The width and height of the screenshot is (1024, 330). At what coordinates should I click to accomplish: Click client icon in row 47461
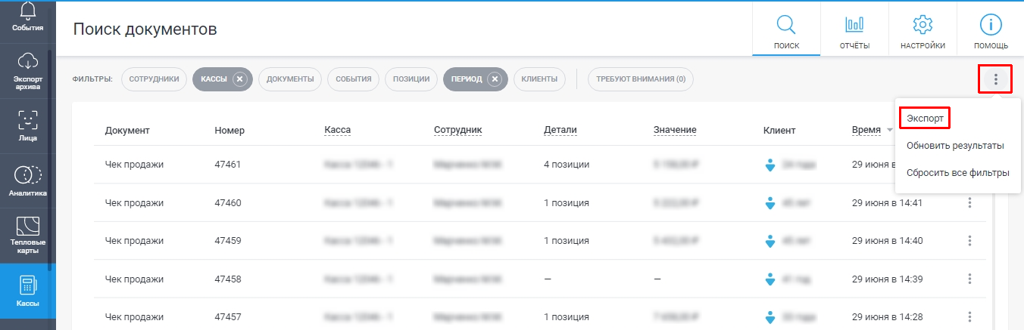(770, 165)
